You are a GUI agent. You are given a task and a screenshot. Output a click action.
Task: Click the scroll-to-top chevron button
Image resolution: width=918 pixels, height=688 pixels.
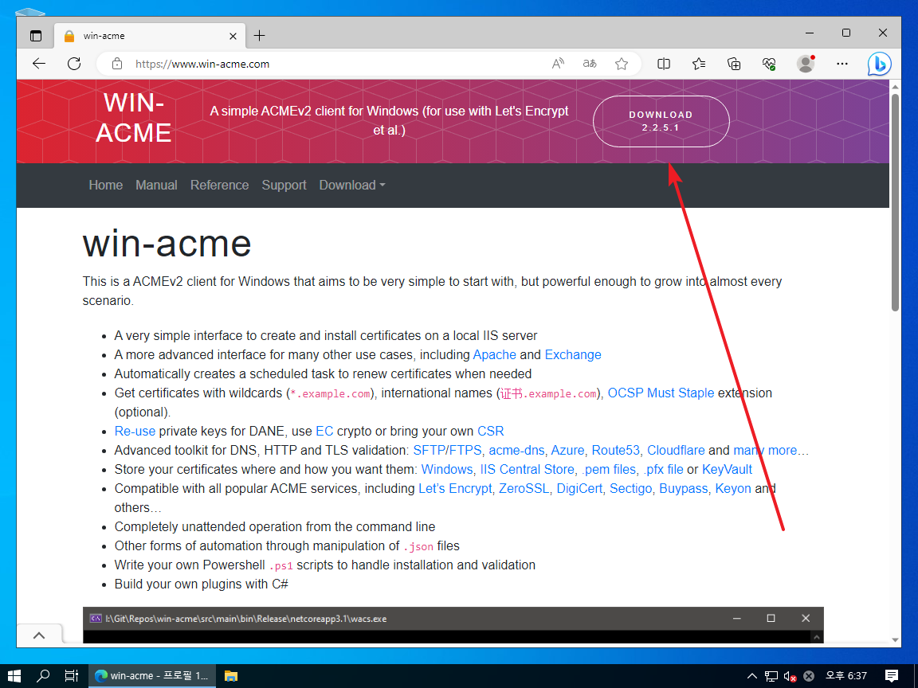tap(39, 635)
